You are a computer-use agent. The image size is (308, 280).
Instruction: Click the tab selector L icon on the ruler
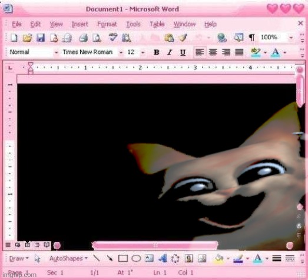tap(10, 68)
